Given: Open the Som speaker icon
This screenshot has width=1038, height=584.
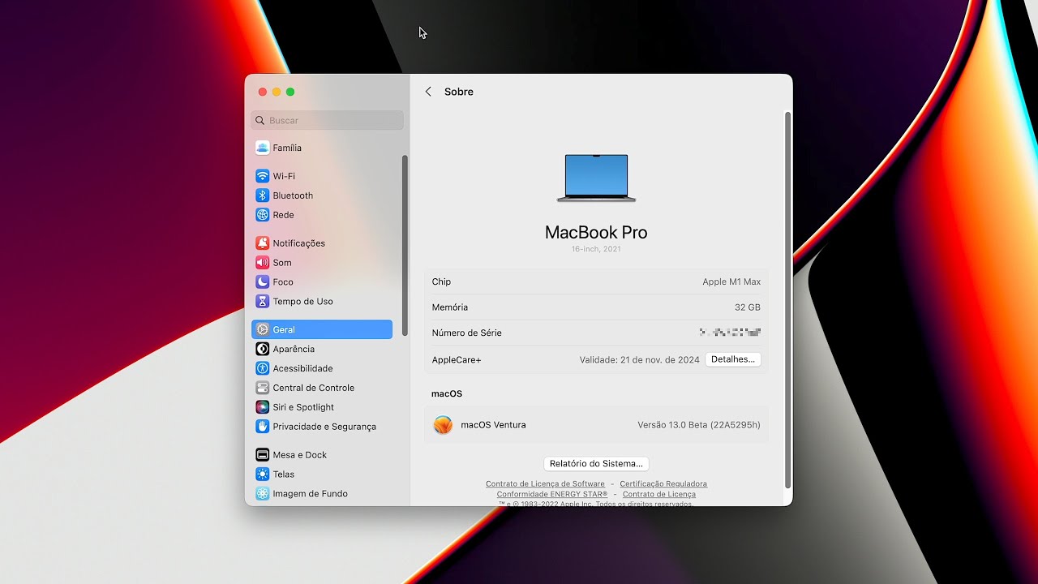Looking at the screenshot, I should click(262, 263).
